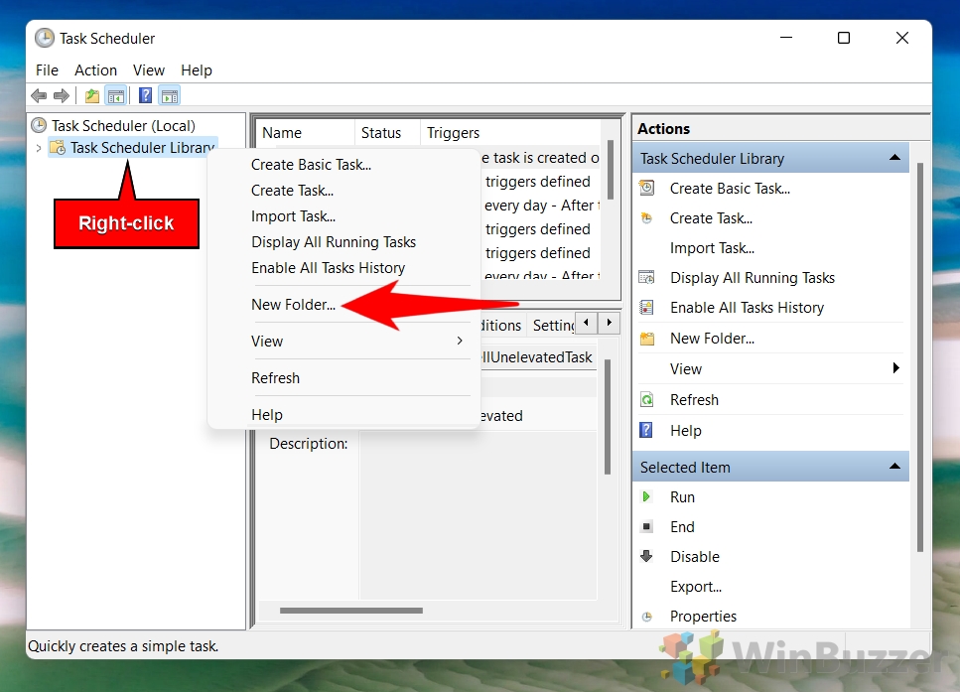
Task: Open the View menu in menu bar
Action: click(149, 70)
